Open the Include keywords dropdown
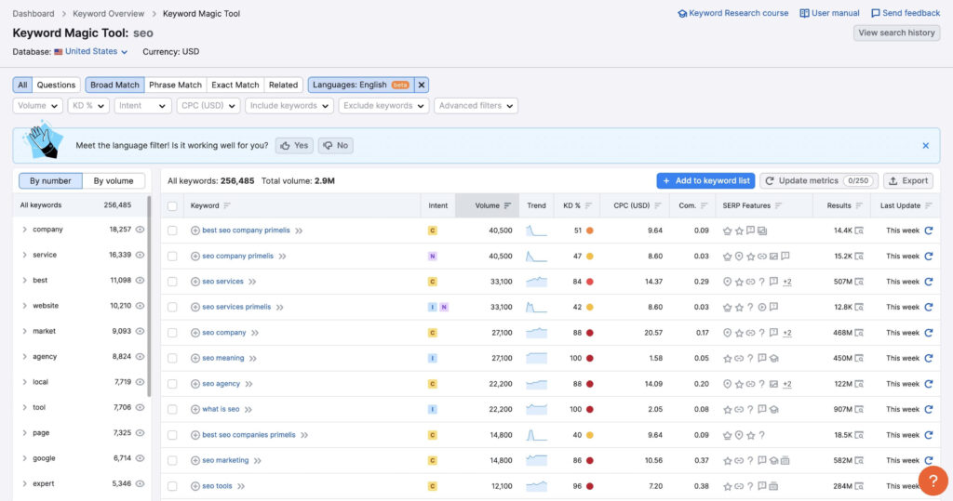 click(x=289, y=106)
